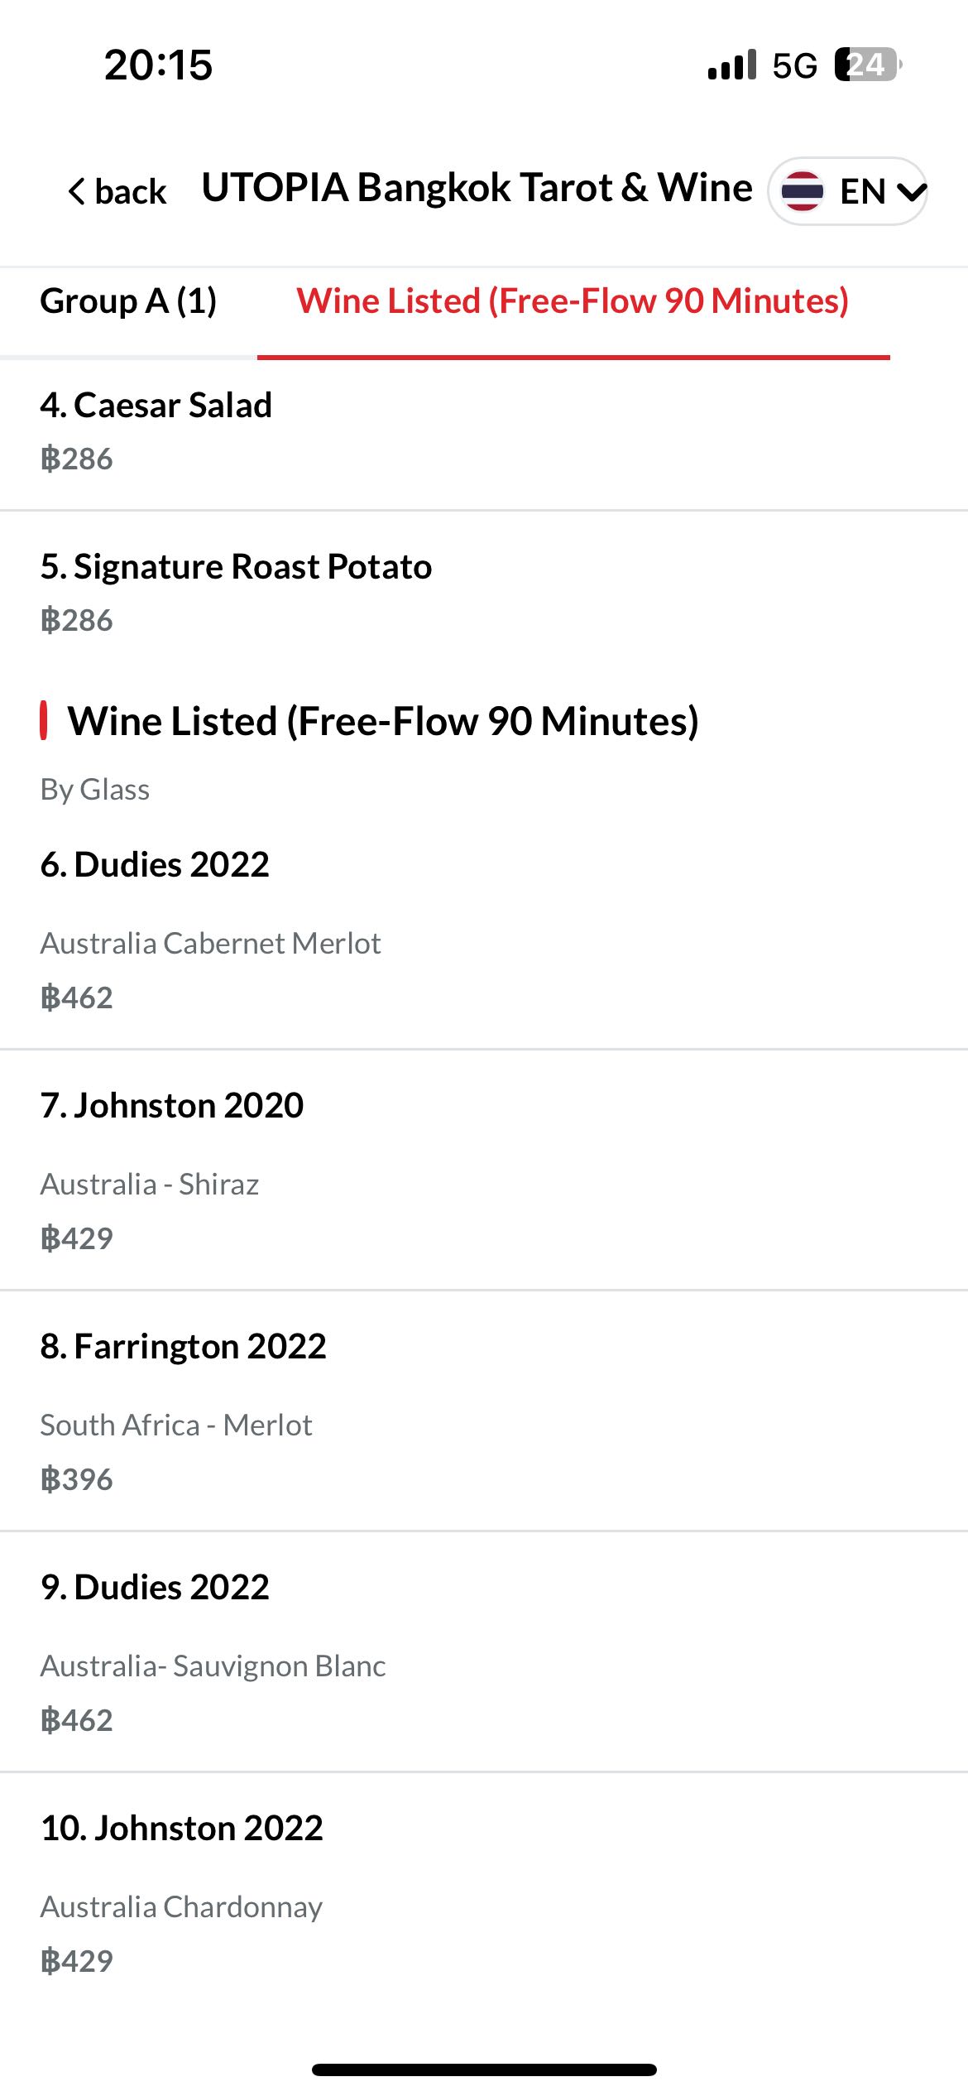Image resolution: width=968 pixels, height=2096 pixels.
Task: Open the Caesar Salad menu item
Action: click(x=156, y=406)
